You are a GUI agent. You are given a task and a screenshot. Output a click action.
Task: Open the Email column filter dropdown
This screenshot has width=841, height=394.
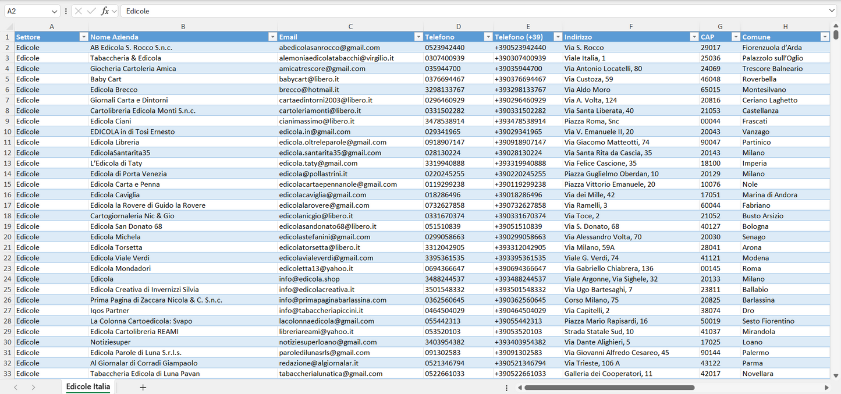[418, 37]
